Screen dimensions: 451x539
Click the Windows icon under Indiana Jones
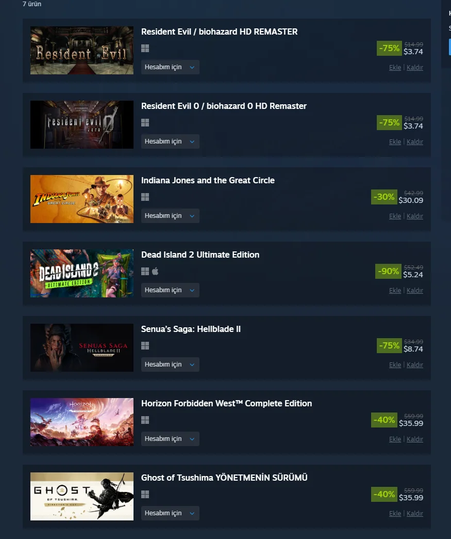145,197
